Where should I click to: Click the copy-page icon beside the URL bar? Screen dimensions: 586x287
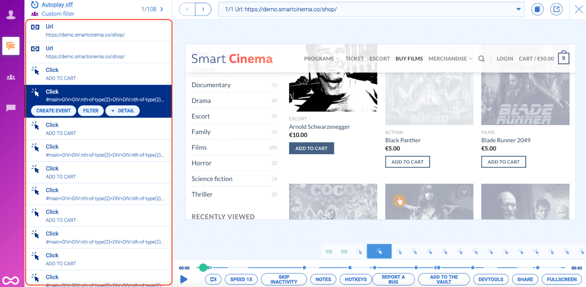click(537, 9)
